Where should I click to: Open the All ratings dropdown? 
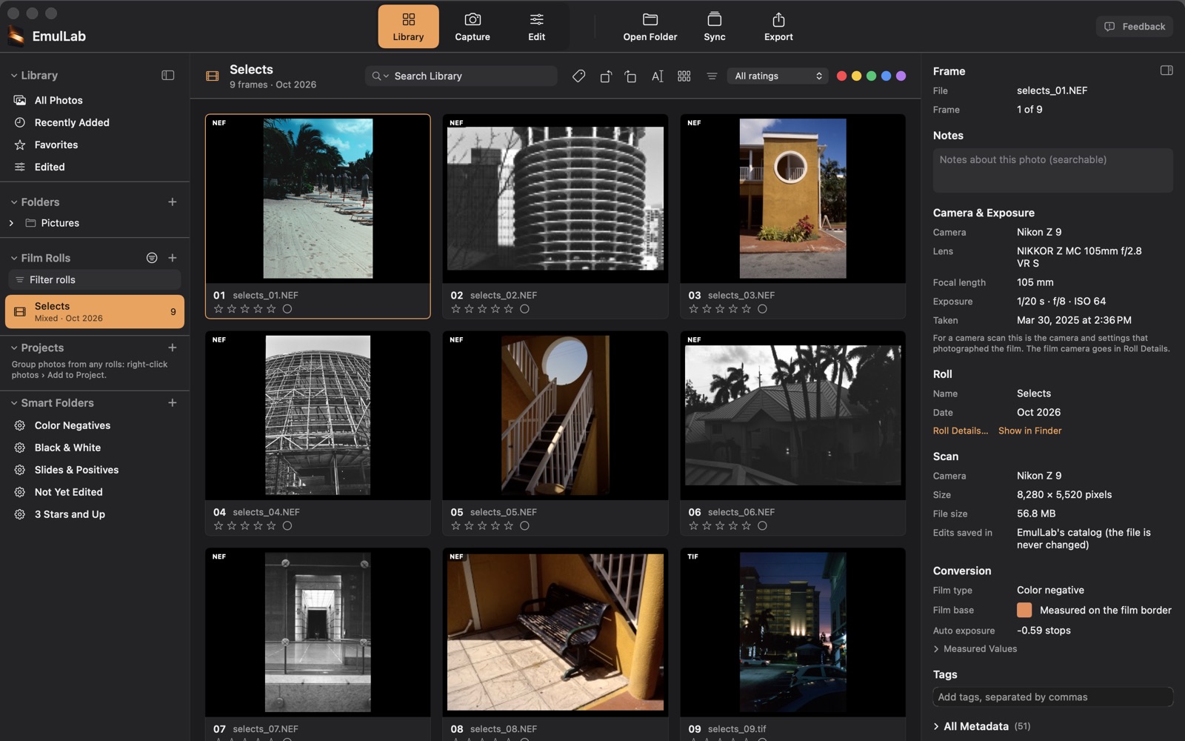coord(778,76)
